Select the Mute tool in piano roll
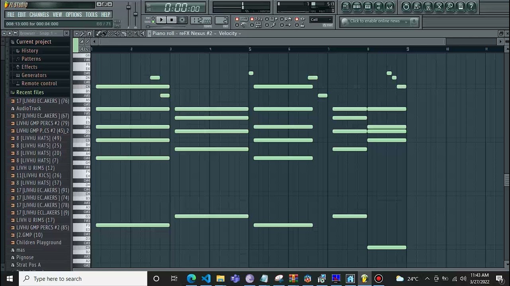The height and width of the screenshot is (286, 510). [117, 33]
